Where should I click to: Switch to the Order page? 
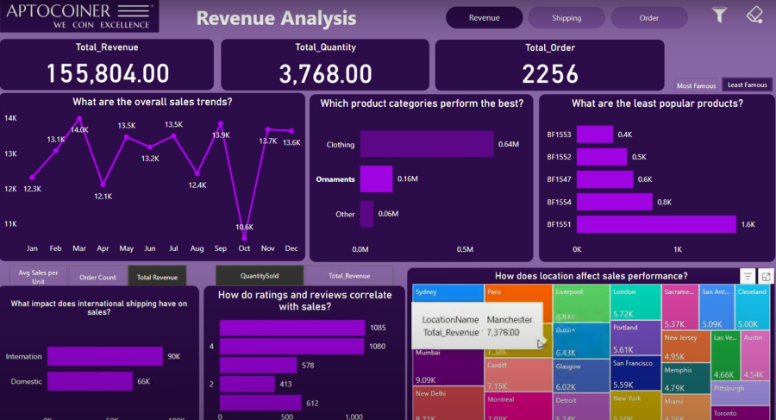click(648, 18)
